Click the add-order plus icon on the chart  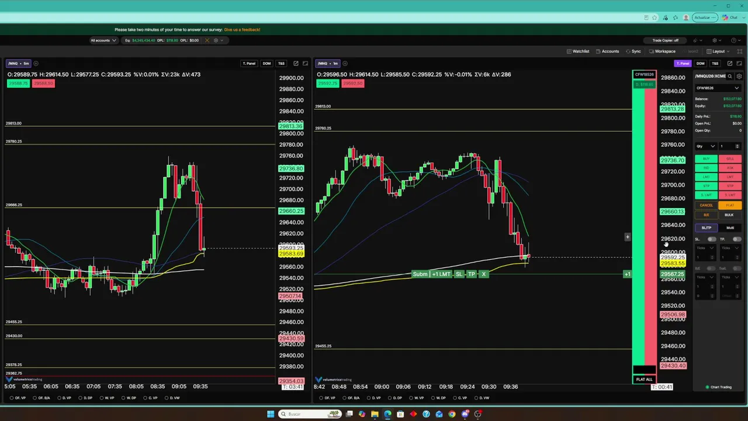(x=627, y=237)
